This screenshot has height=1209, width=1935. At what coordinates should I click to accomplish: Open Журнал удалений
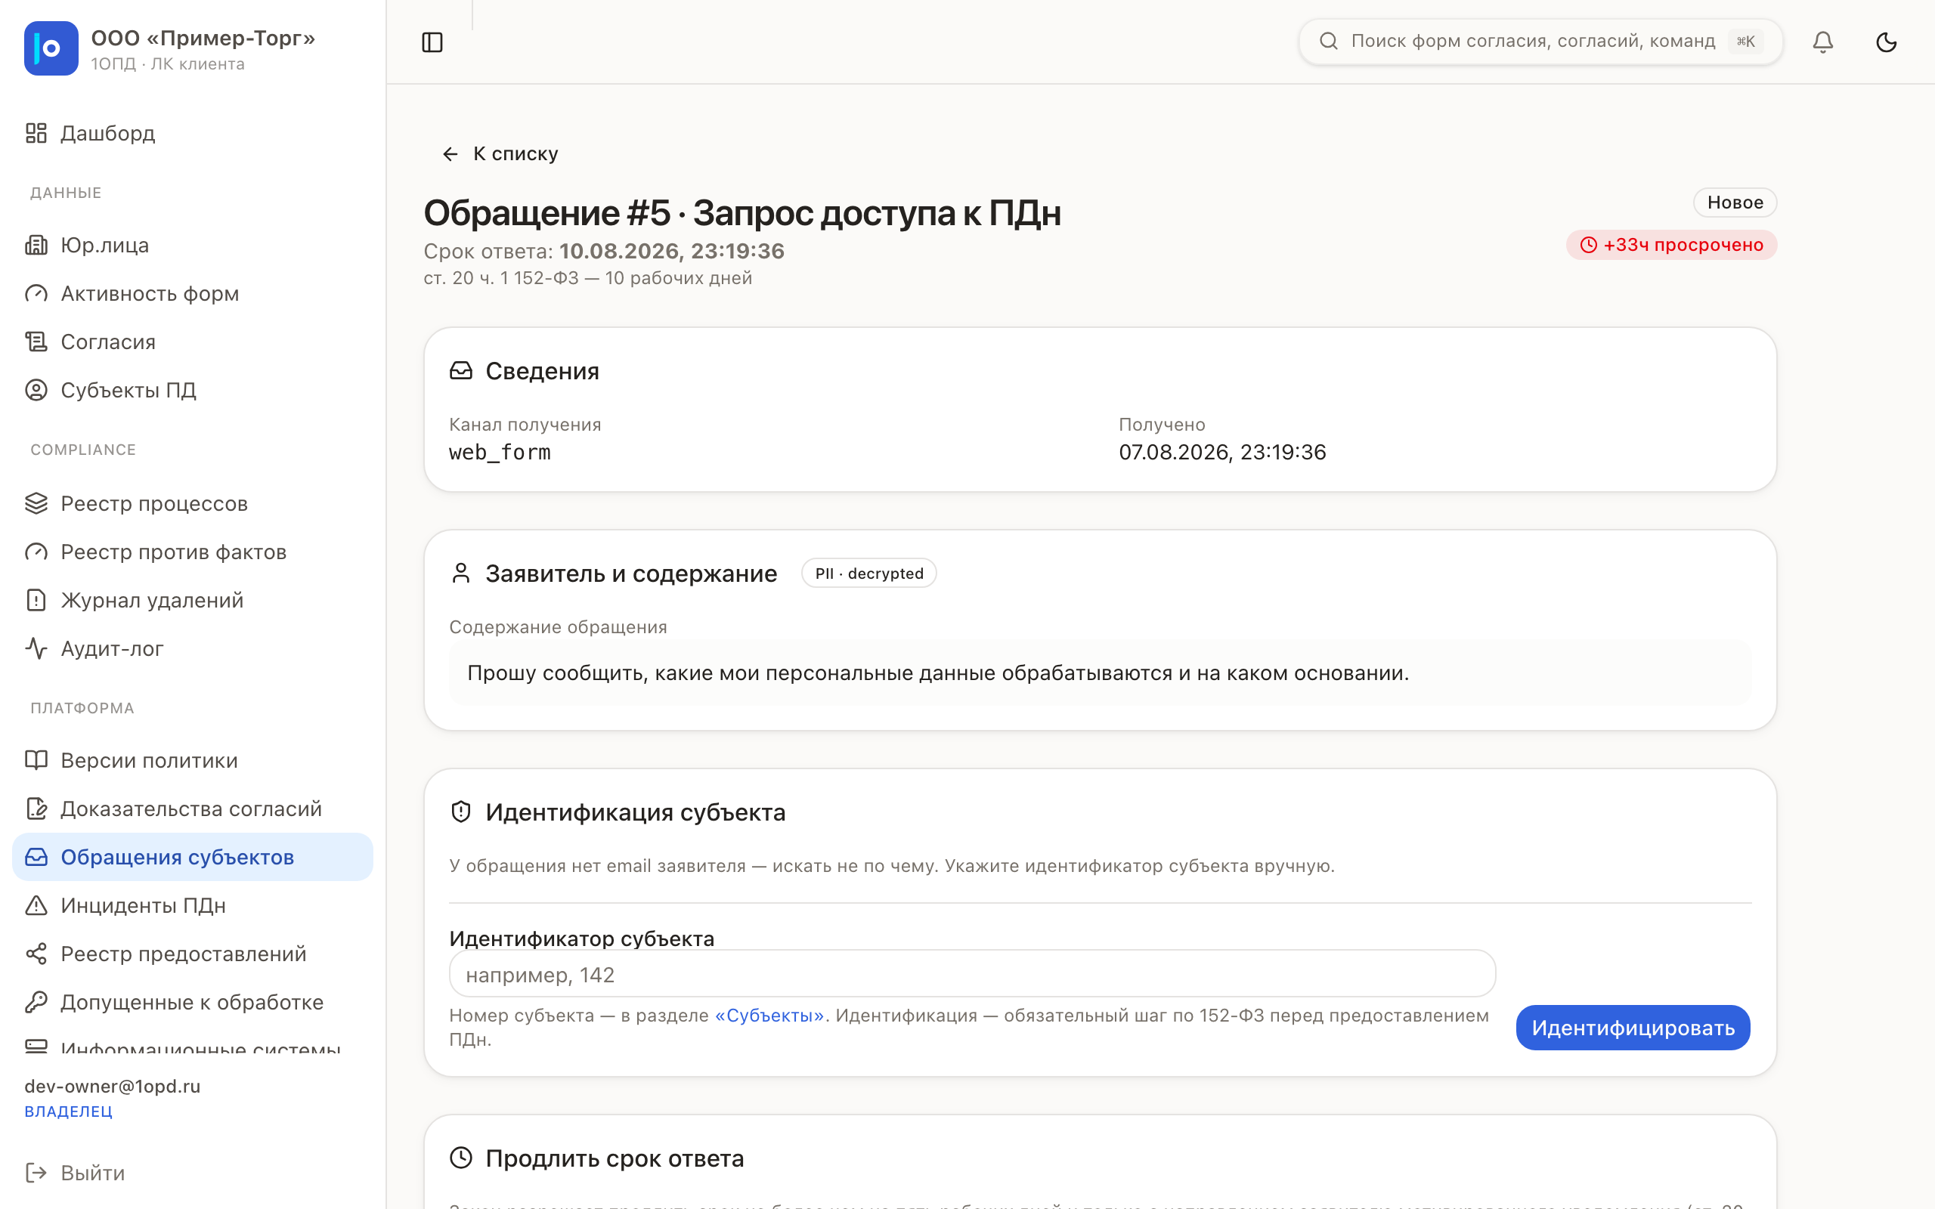point(192,600)
